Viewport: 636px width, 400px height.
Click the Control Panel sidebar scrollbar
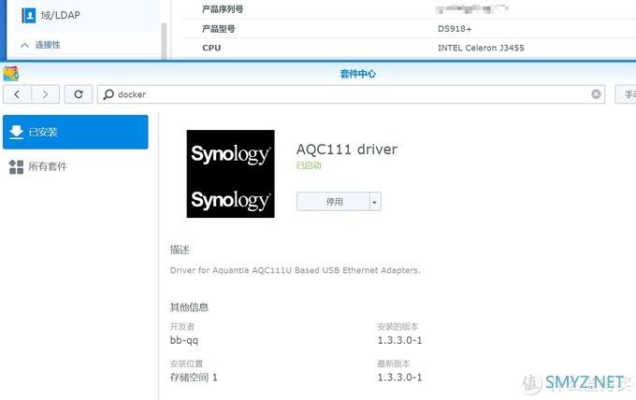tap(164, 40)
